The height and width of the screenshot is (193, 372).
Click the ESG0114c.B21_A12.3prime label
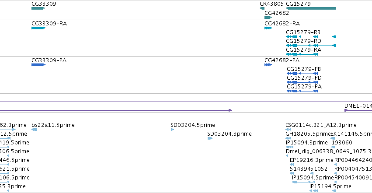point(321,125)
